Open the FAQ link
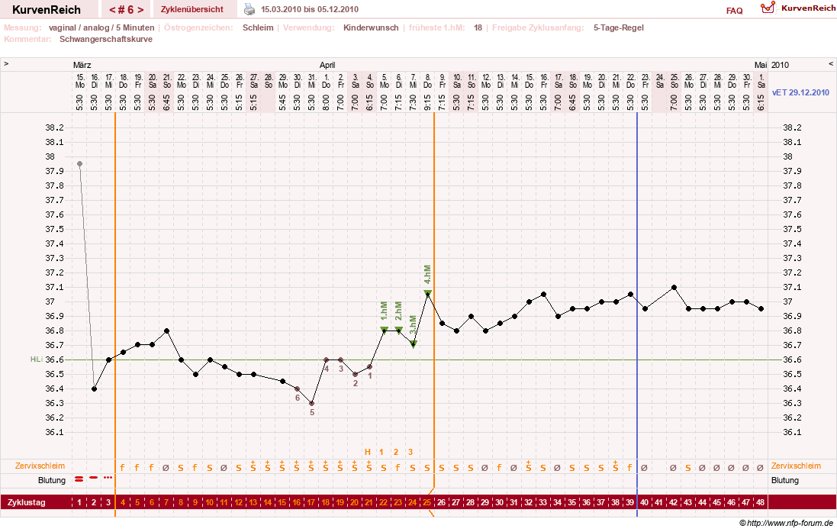 tap(735, 11)
